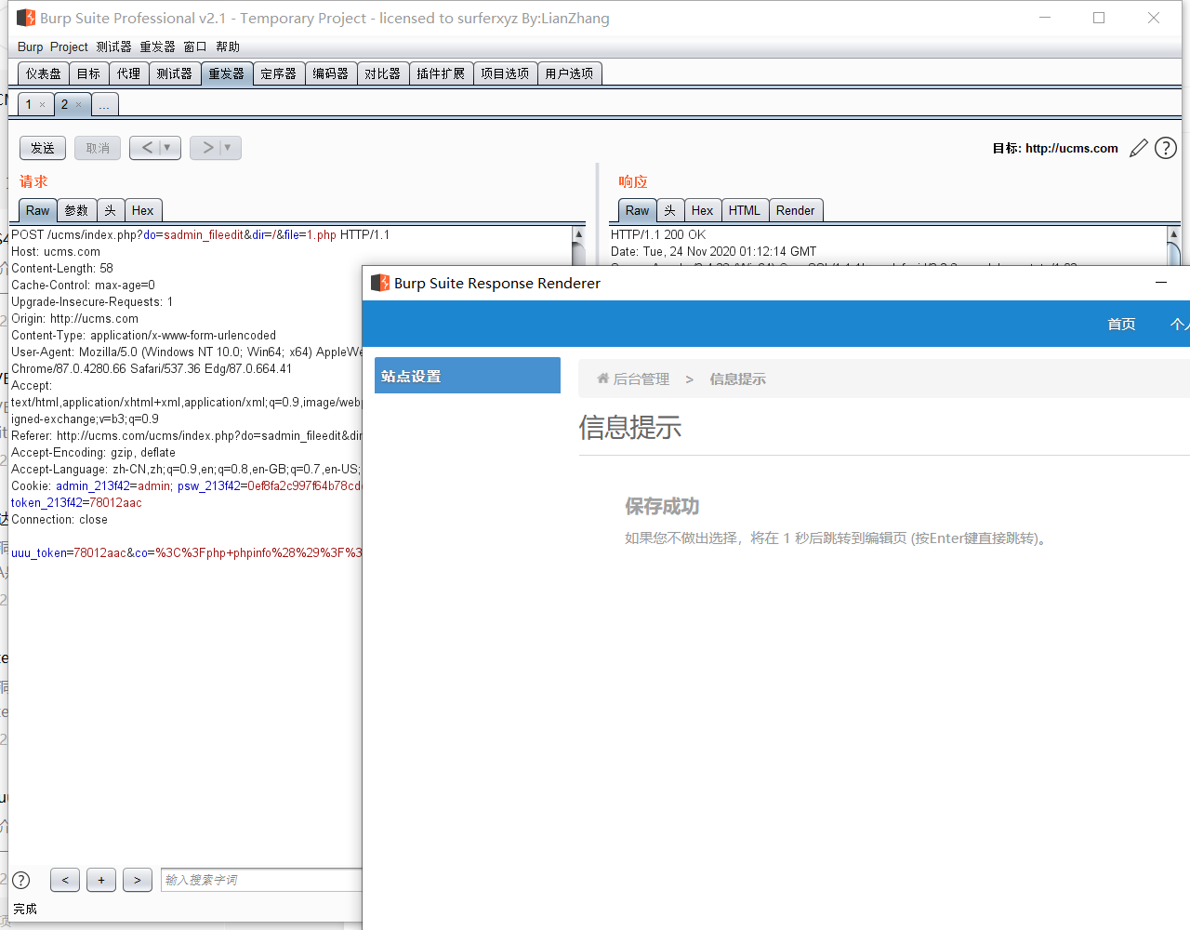
Task: Select the Hex view of the request
Action: pyautogui.click(x=143, y=210)
